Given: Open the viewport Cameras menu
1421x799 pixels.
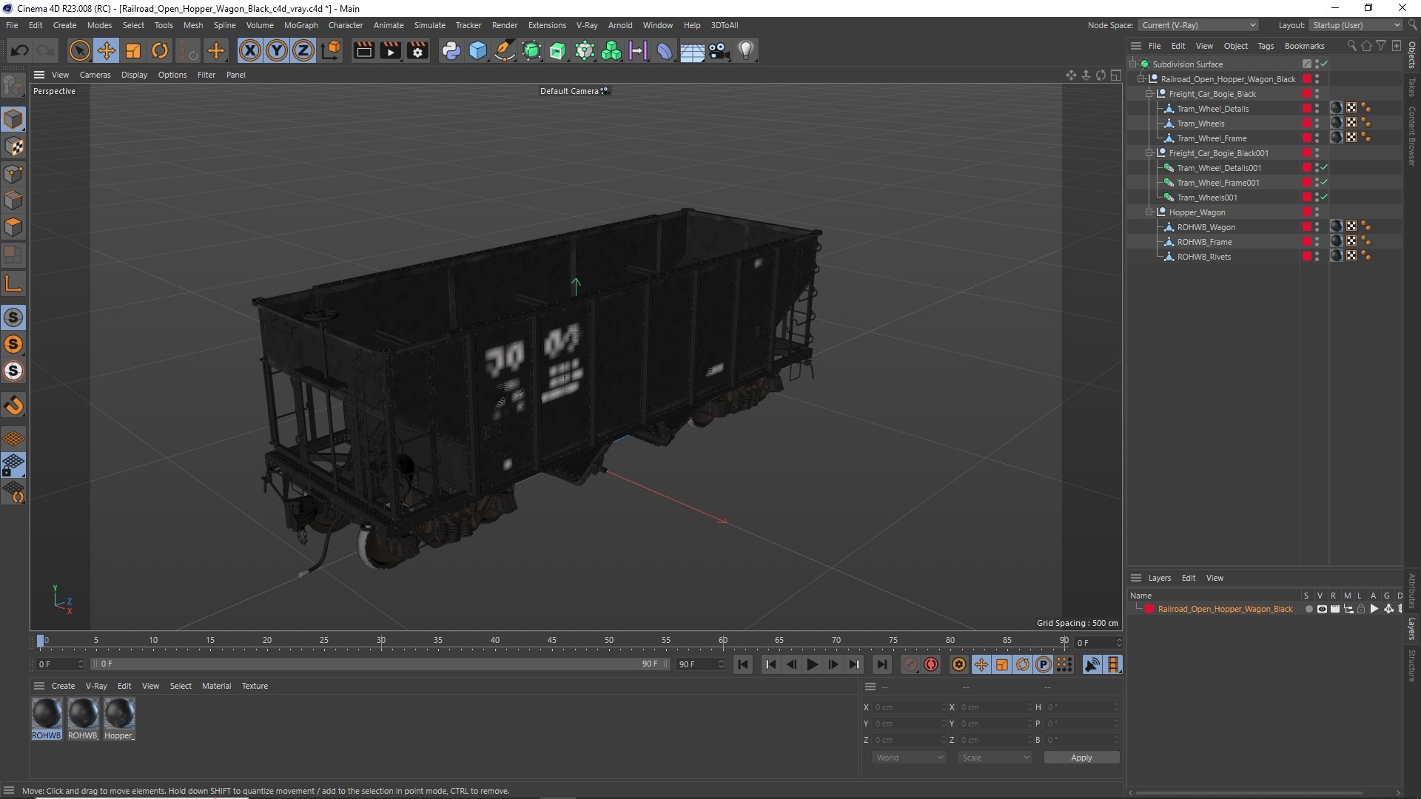Looking at the screenshot, I should (95, 75).
